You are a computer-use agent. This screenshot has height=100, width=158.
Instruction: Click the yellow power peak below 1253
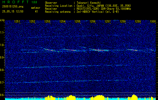50,98
